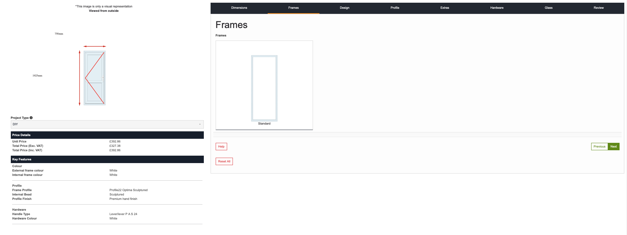Viewport: 627px width, 235px height.
Task: Click the 1925mm height label
Action: click(x=37, y=76)
